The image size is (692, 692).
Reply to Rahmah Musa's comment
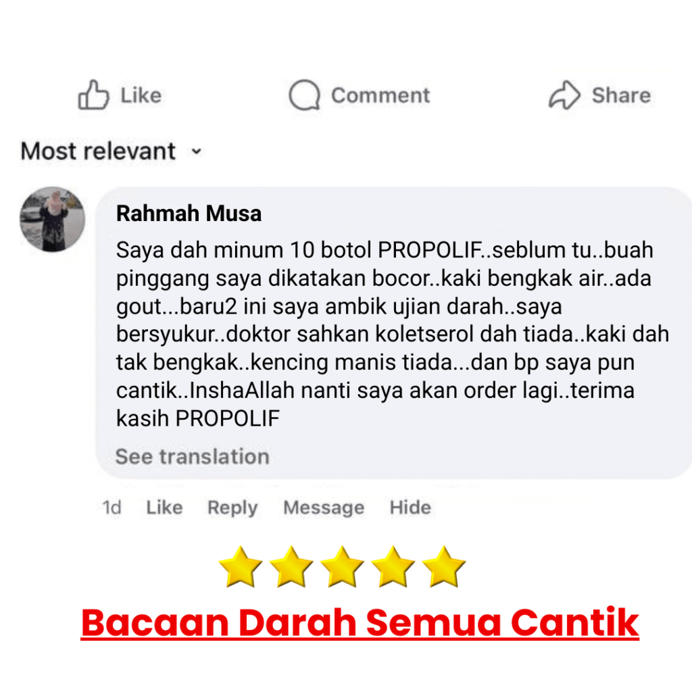[232, 508]
